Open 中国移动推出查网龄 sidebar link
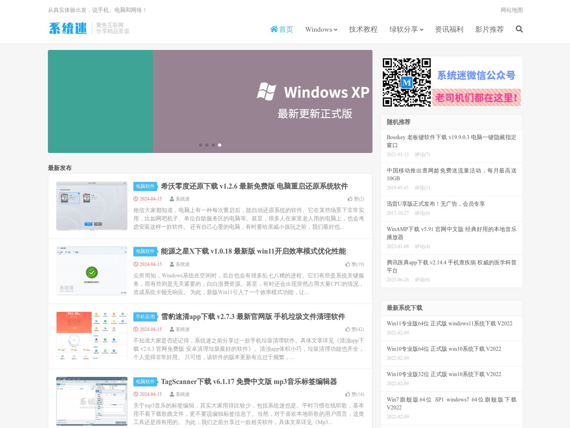 [x=451, y=174]
